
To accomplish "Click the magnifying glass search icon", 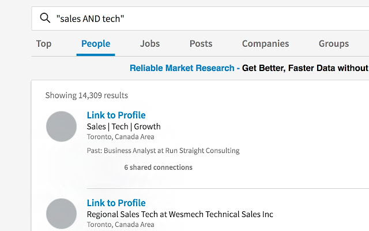I will point(45,18).
